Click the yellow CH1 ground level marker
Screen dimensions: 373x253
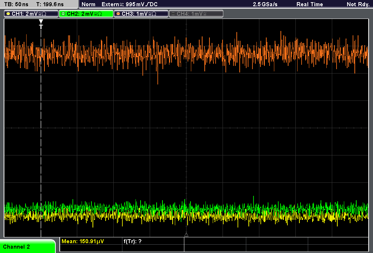[x=9, y=217]
